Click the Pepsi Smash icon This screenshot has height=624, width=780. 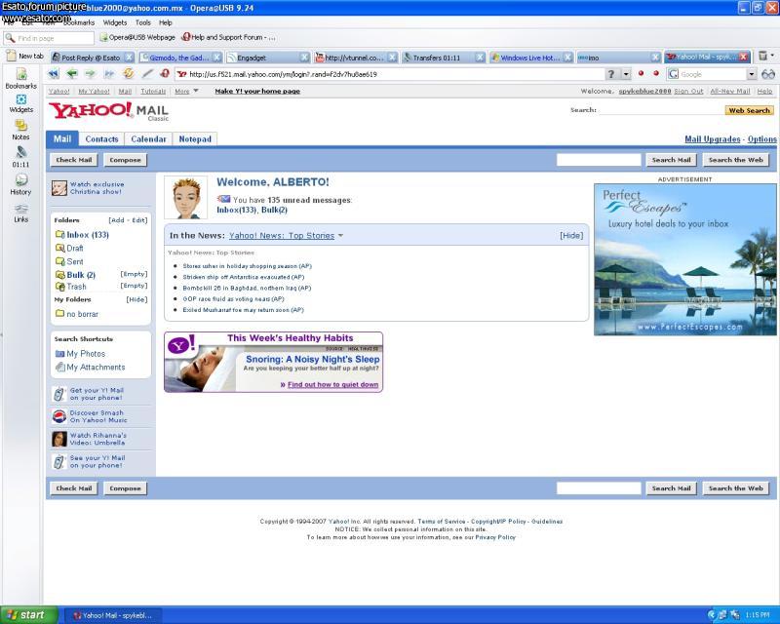[x=59, y=416]
